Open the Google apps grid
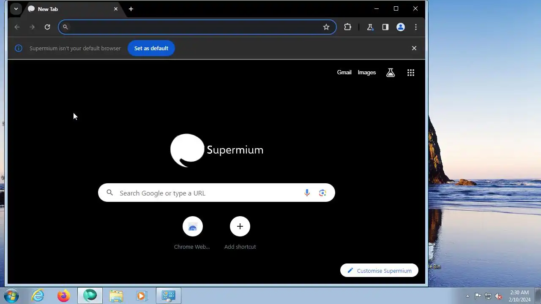 [x=411, y=73]
